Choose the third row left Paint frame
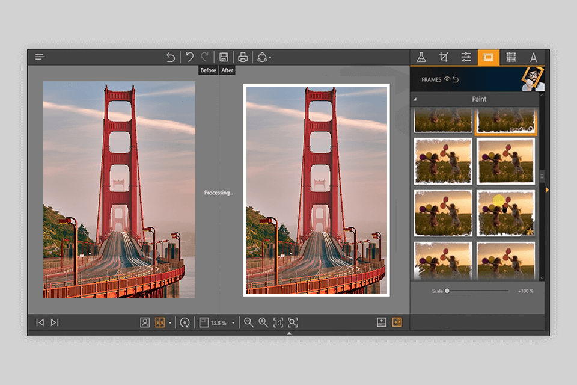577x385 pixels. click(x=443, y=213)
